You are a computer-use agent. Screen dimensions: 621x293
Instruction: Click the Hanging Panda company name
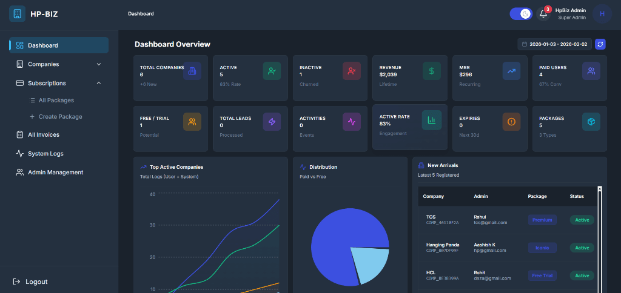point(443,245)
